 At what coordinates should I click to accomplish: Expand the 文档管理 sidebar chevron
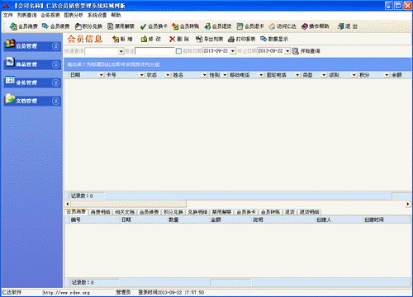coord(55,101)
